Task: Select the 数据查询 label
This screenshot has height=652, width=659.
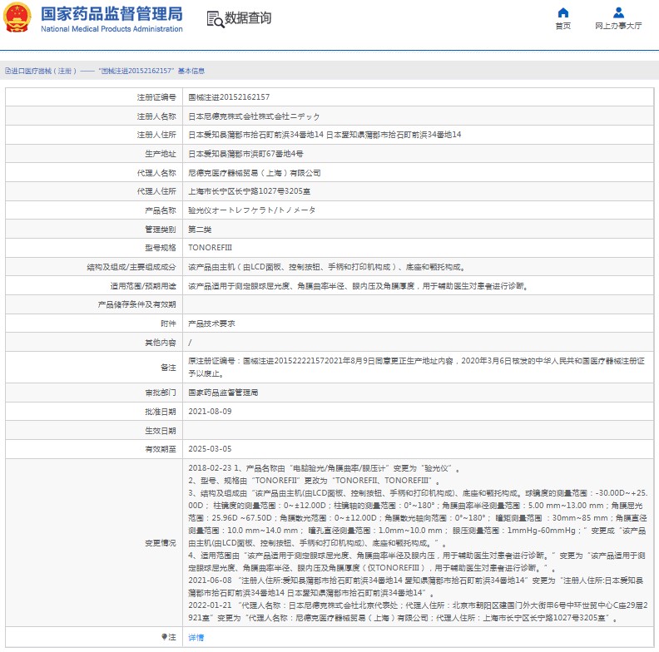Action: [x=248, y=18]
